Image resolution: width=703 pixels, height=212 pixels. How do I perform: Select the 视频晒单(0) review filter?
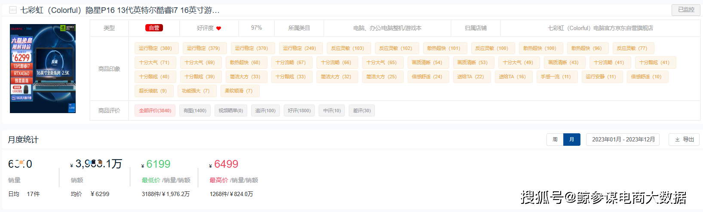230,111
